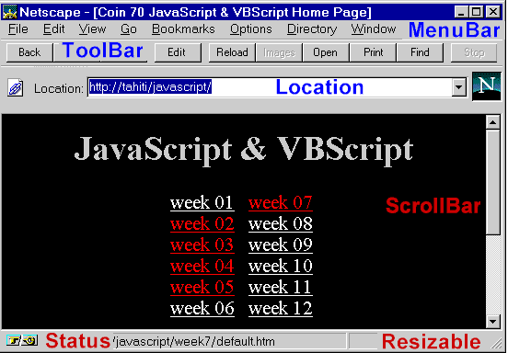The image size is (508, 353).
Task: Minimize the Netscape window
Action: [x=461, y=12]
